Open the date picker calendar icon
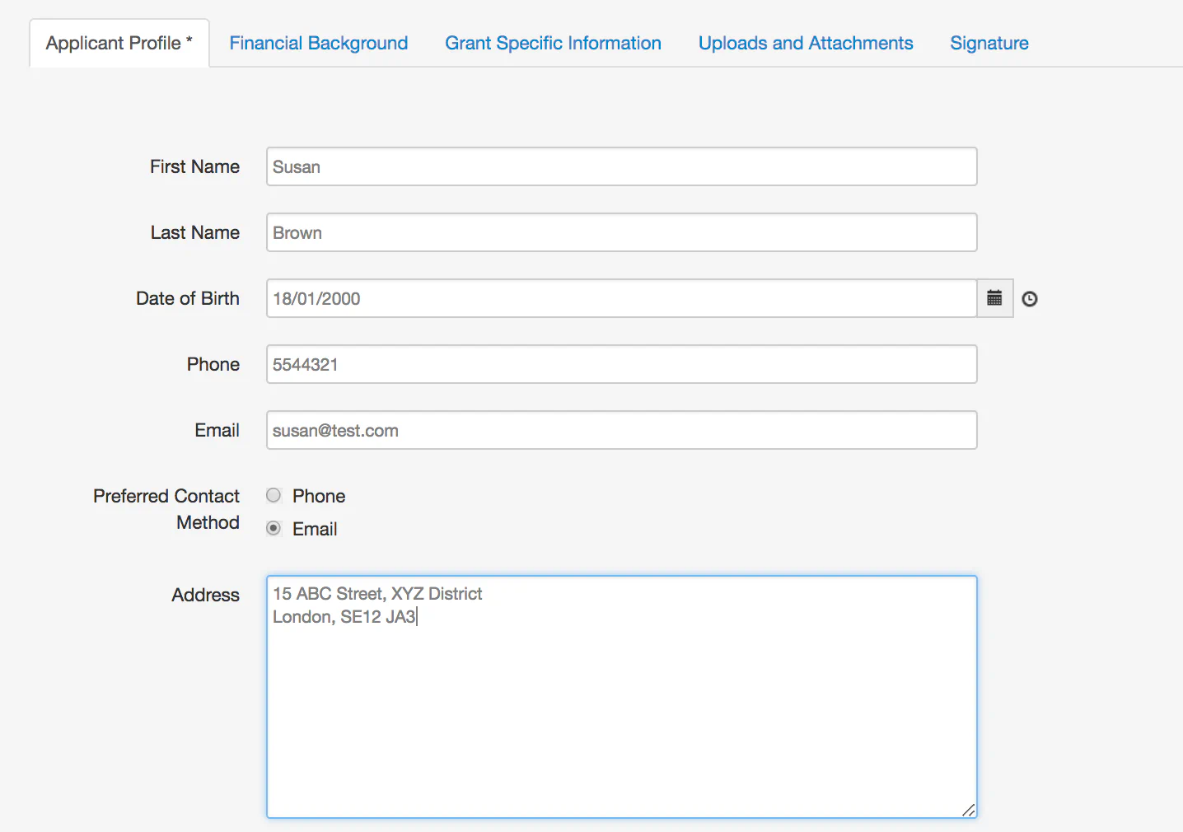The image size is (1183, 832). [994, 298]
